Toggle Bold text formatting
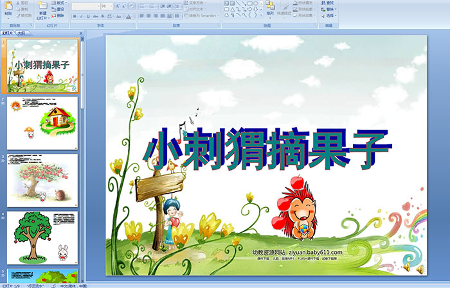The width and height of the screenshot is (450, 288). tap(74, 16)
